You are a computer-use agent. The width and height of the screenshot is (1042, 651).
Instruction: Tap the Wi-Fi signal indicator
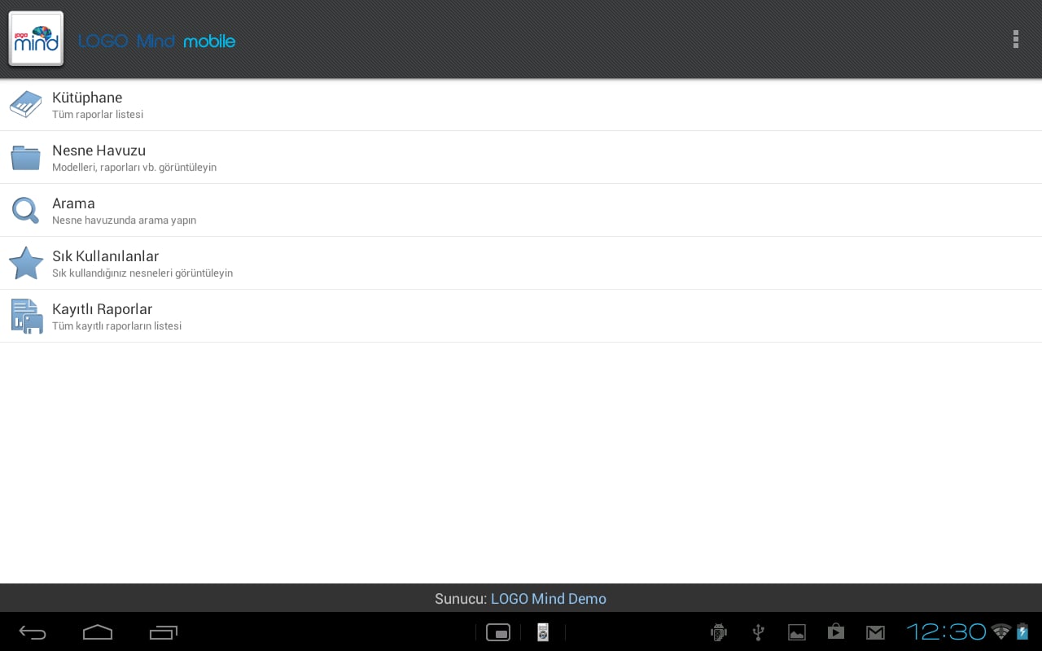(x=1001, y=631)
